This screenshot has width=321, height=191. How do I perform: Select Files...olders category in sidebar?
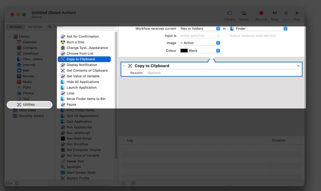point(33,59)
